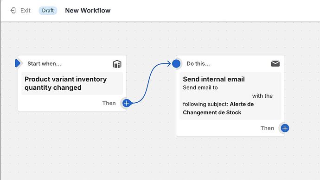
Task: Click the inventory warehouse icon
Action: click(x=117, y=64)
